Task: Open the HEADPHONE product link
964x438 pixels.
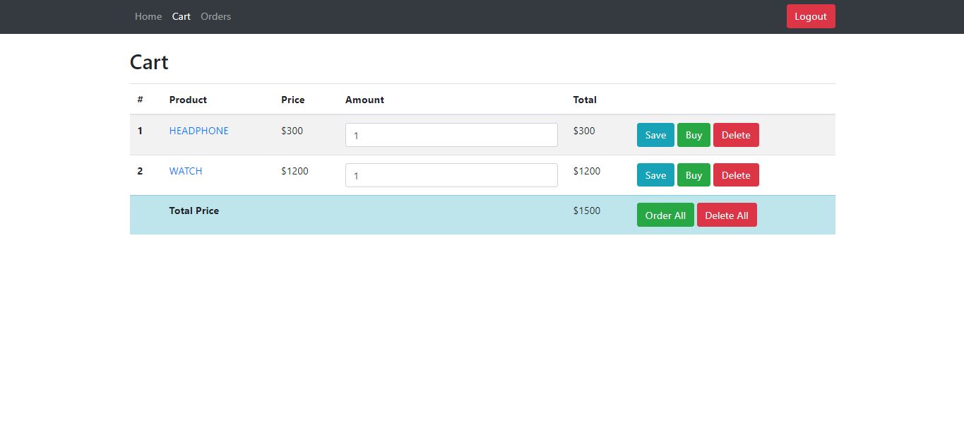Action: (x=199, y=131)
